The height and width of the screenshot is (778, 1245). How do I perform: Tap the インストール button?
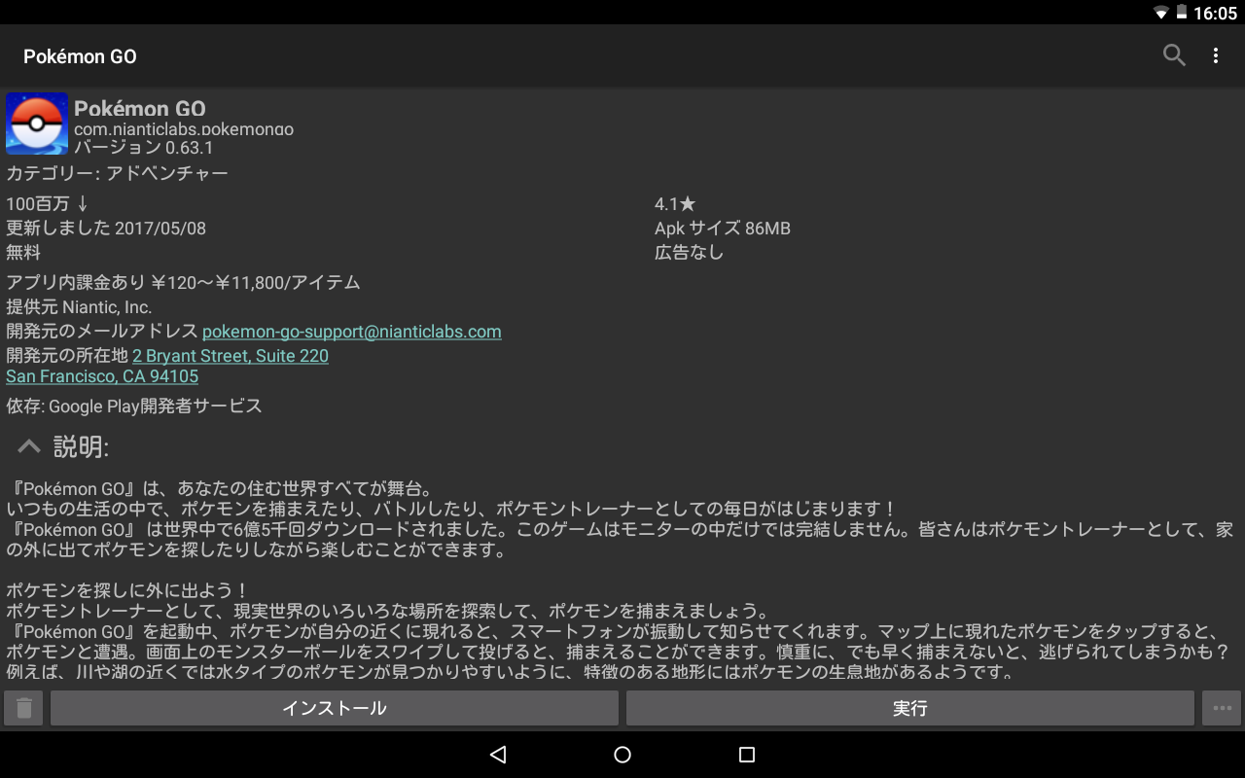tap(335, 708)
